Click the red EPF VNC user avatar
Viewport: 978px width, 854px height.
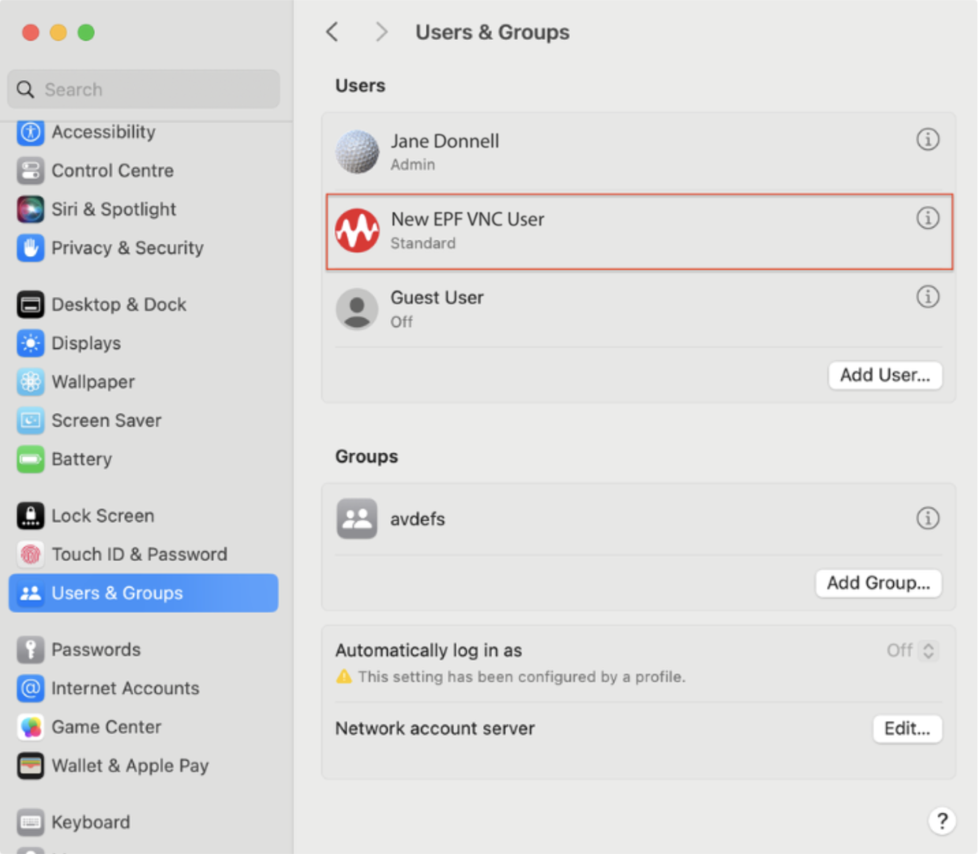(357, 230)
